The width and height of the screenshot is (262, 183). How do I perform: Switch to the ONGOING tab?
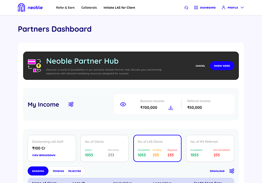click(38, 171)
